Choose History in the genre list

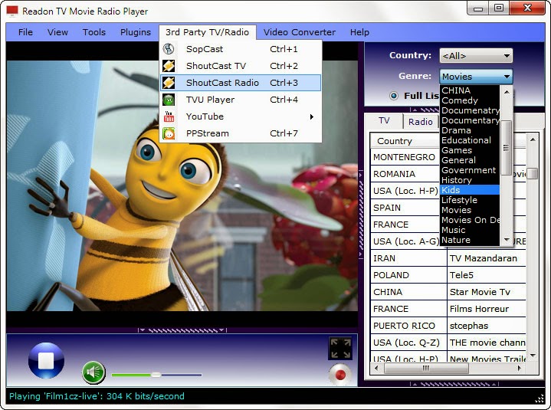470,180
